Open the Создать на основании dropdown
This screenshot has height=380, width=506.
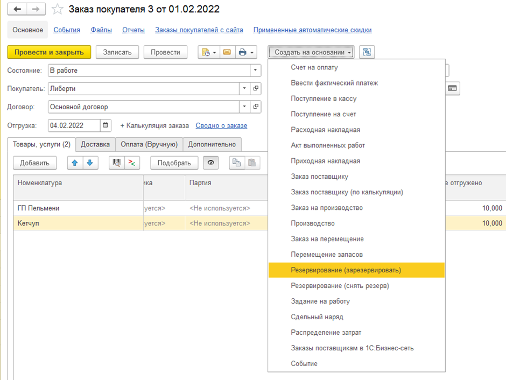pyautogui.click(x=311, y=52)
